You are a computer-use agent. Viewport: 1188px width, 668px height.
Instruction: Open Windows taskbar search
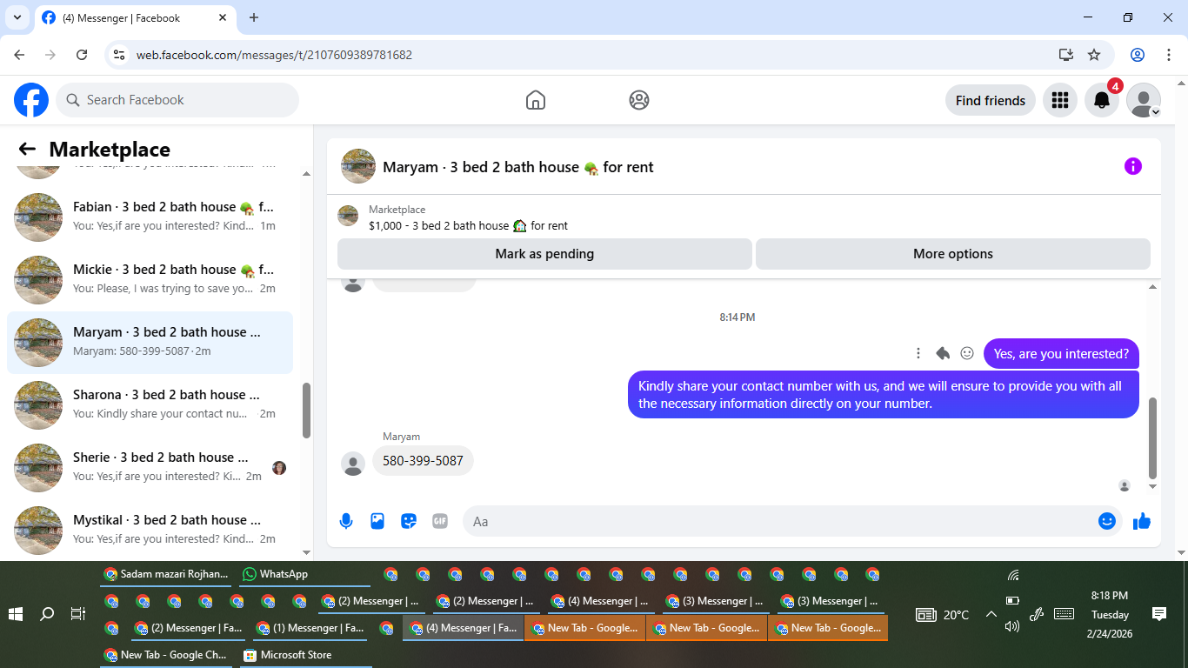47,614
